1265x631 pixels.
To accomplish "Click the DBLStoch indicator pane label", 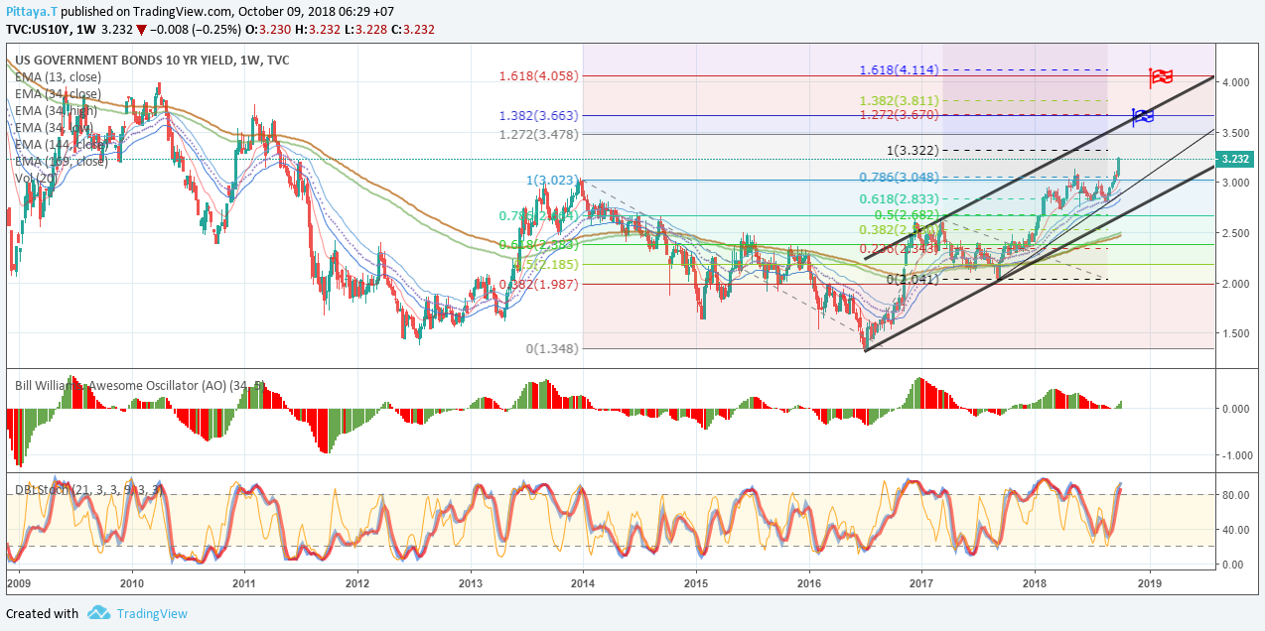I will (88, 489).
